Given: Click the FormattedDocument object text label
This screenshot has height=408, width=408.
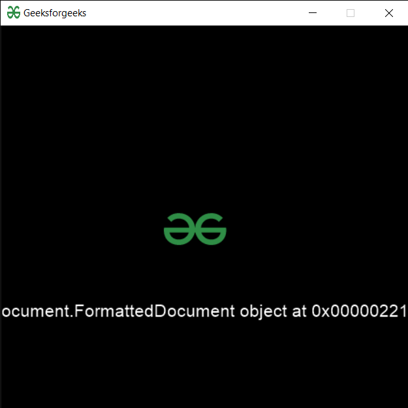Looking at the screenshot, I should [204, 311].
